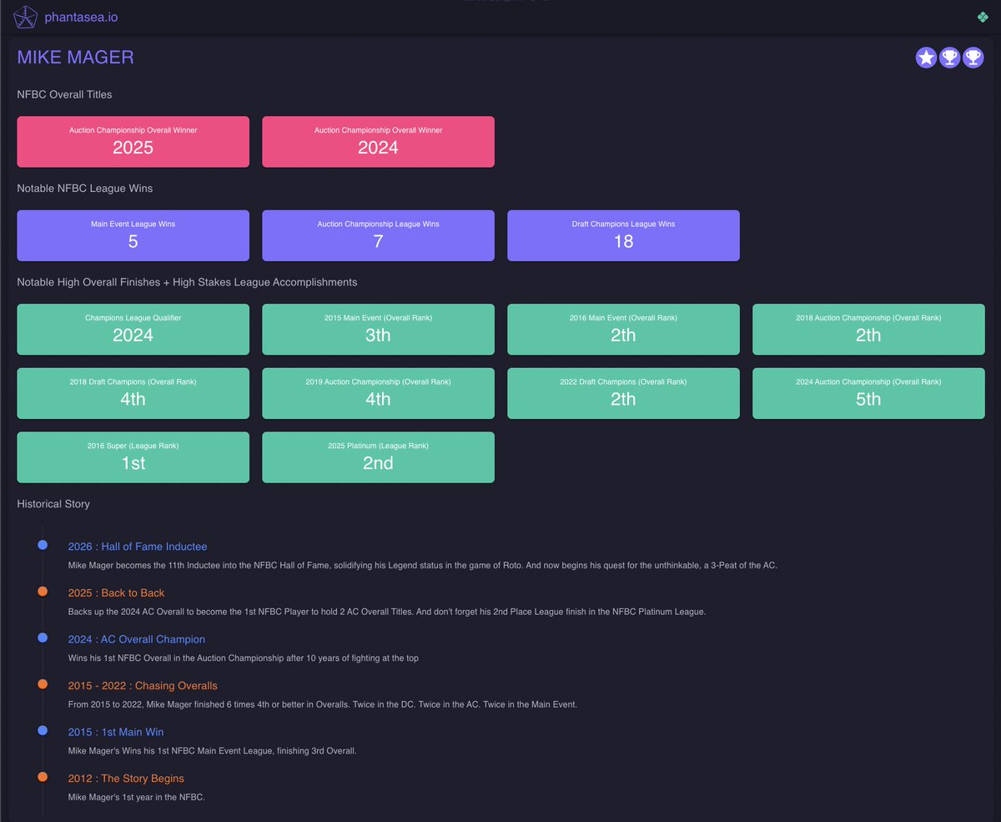Open the '2024 : AC Overall Champion' heading
Screen dimensions: 1001x822
[137, 639]
